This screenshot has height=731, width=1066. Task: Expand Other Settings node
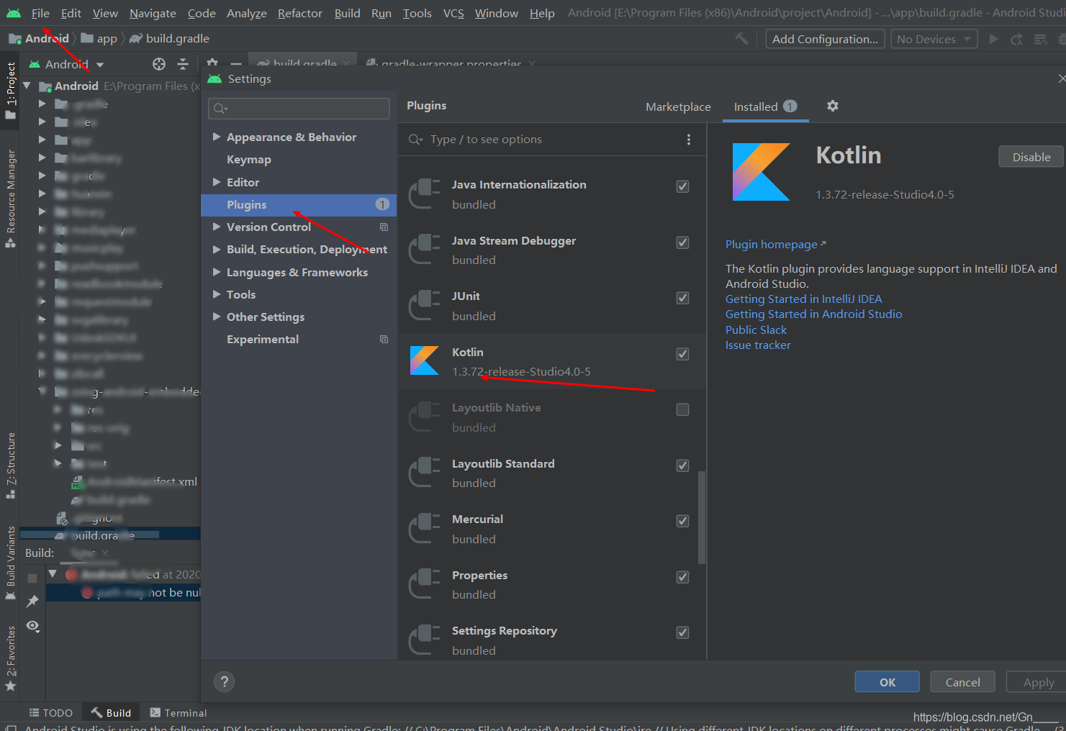point(216,317)
